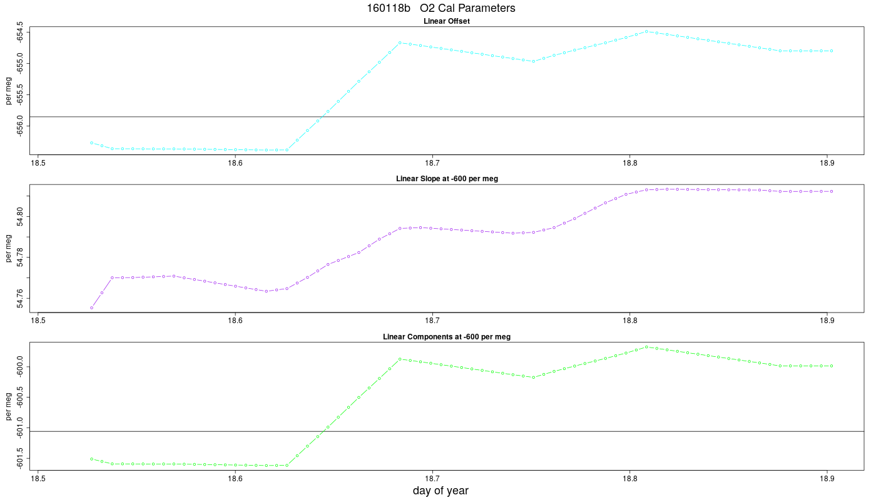
Task: Click the main title '160118b O2 Cal Parameters'
Action: [441, 9]
